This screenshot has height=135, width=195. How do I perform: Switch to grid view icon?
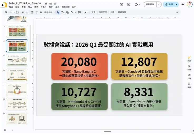5,130
